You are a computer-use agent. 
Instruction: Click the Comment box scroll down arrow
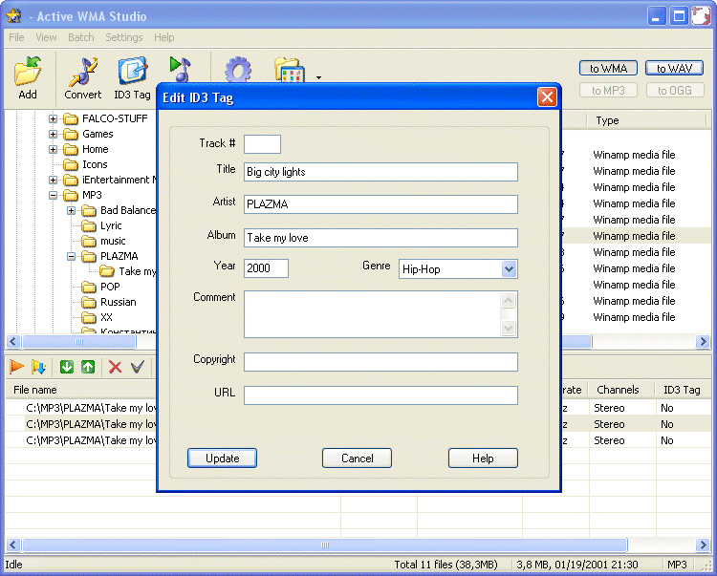[509, 328]
